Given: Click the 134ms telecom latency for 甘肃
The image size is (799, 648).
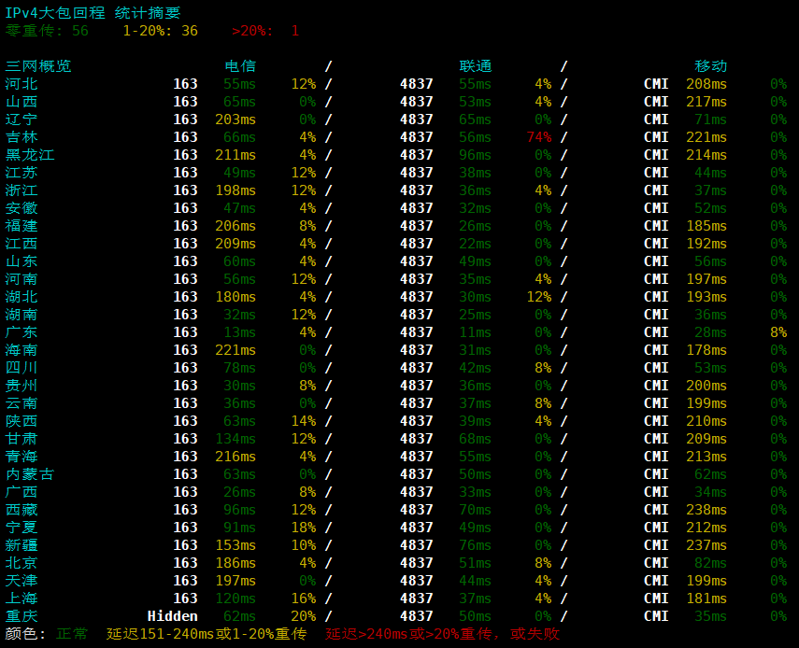Looking at the screenshot, I should (x=235, y=439).
